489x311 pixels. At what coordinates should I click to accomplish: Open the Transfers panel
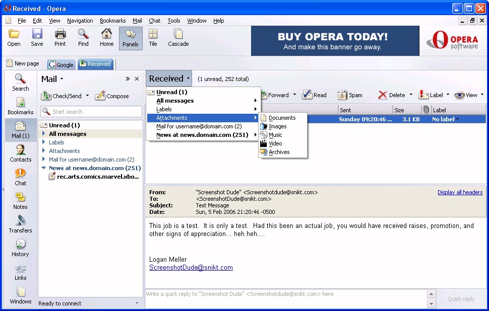coord(21,224)
